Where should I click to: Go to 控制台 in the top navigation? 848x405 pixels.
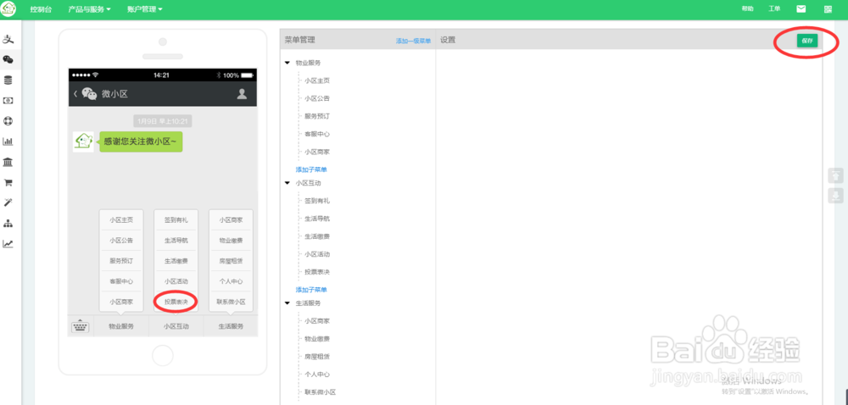click(x=41, y=9)
